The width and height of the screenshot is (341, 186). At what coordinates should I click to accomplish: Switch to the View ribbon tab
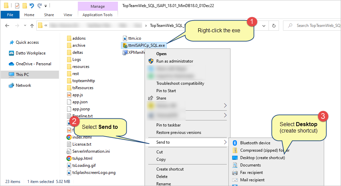[68, 15]
